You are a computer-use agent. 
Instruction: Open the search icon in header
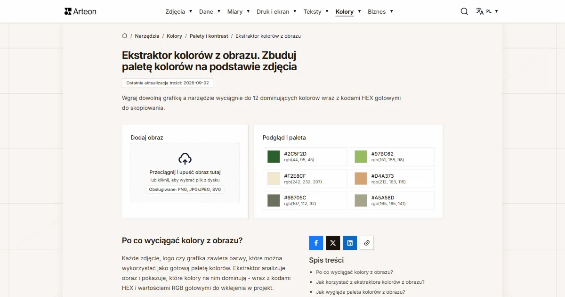(464, 11)
